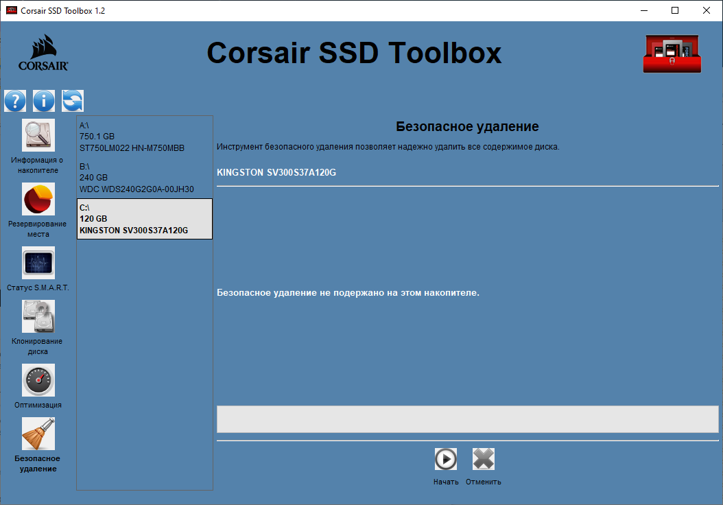Screen dimensions: 723x505
Task: Click the refresh drives icon
Action: [x=73, y=101]
